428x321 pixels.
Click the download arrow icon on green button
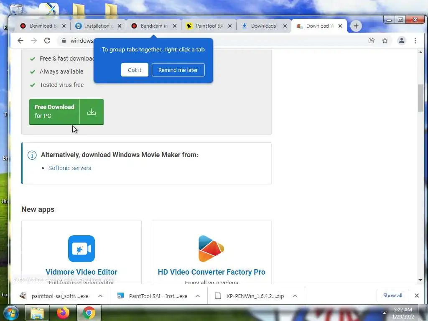tap(92, 112)
